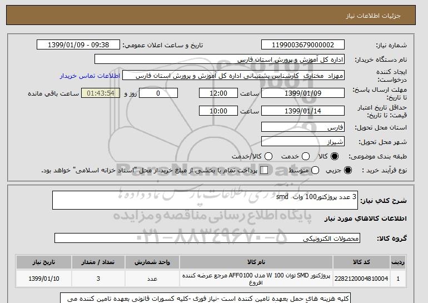Click the اطلاعات کالاهای مورد نیاز section heading
428x303 pixels.
(366, 218)
